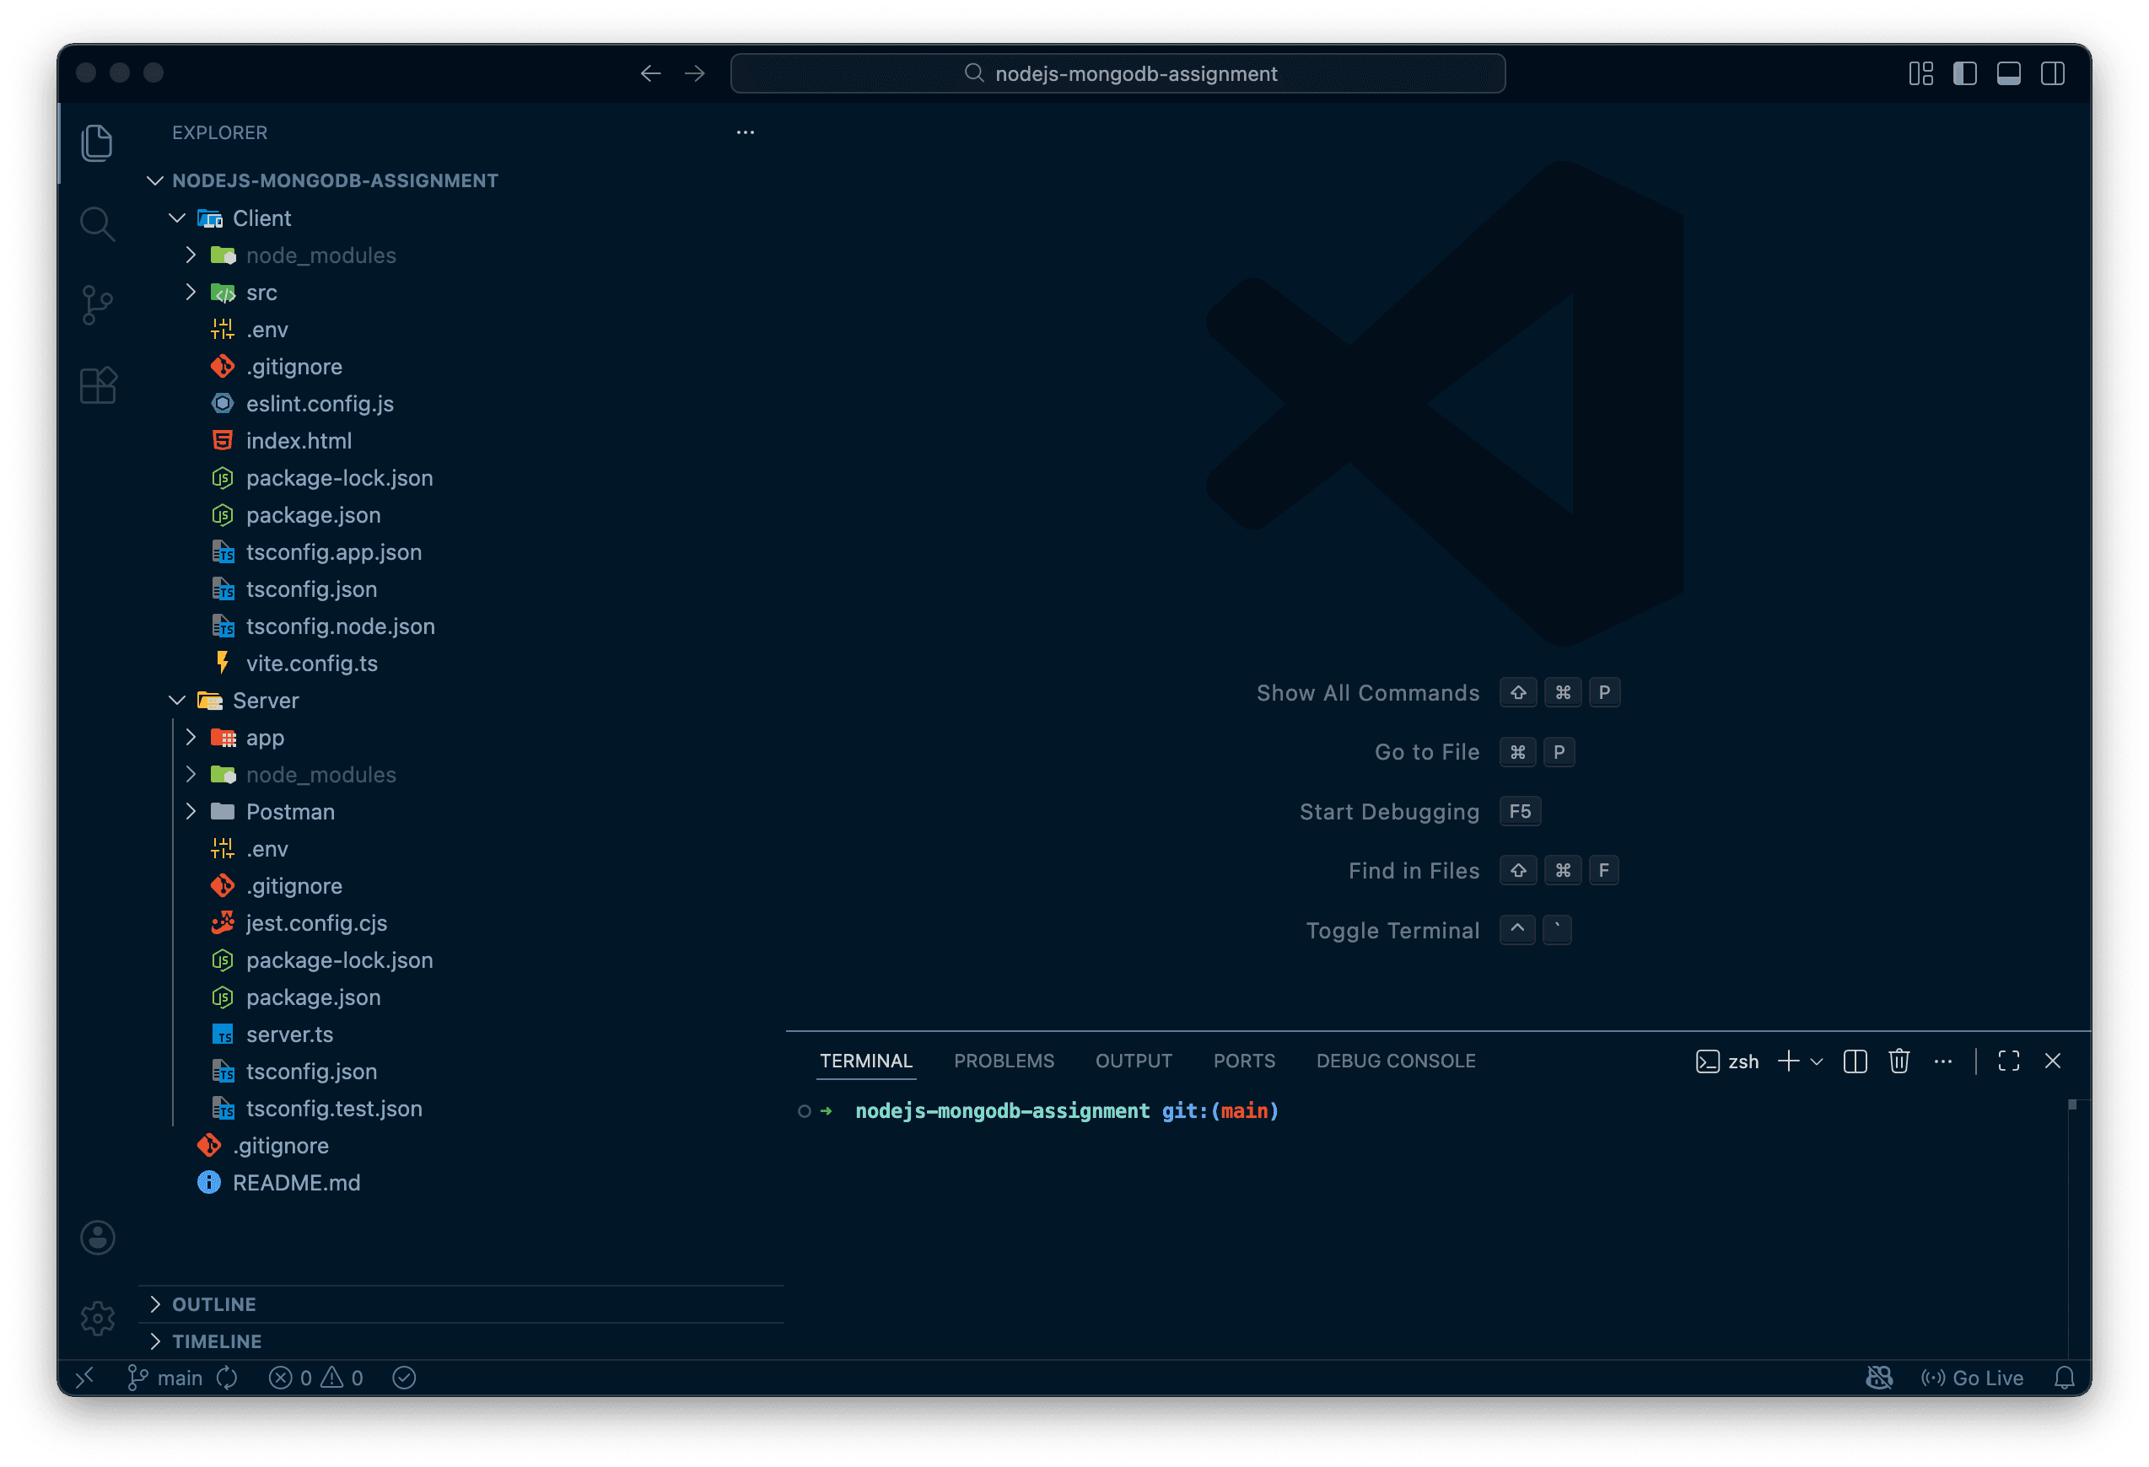The width and height of the screenshot is (2149, 1467).
Task: Open the Manage settings gear
Action: [97, 1318]
